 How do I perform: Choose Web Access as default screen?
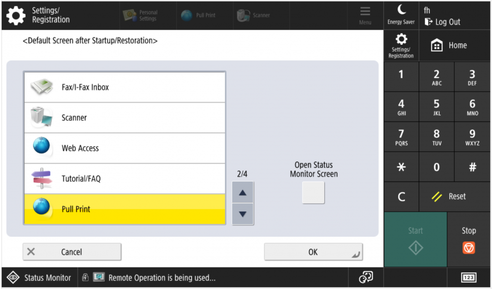pos(124,148)
